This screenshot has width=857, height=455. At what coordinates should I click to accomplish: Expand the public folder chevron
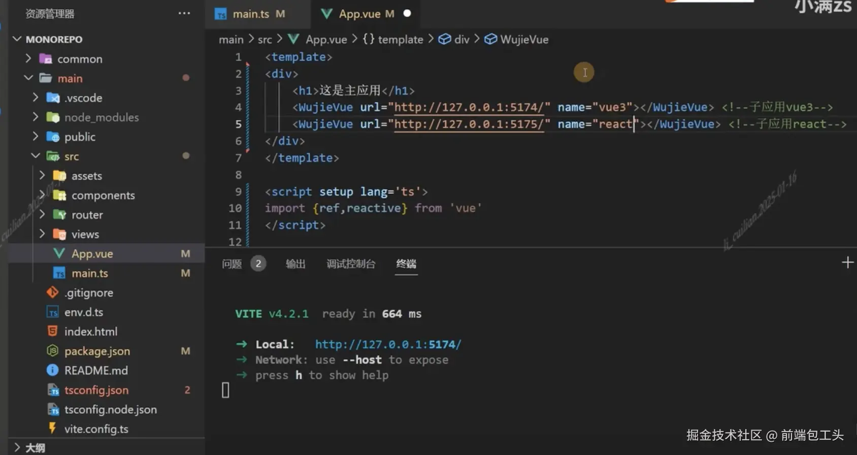(35, 137)
